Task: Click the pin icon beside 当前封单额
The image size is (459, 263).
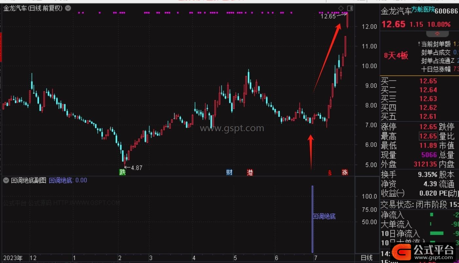Action: tap(419, 44)
